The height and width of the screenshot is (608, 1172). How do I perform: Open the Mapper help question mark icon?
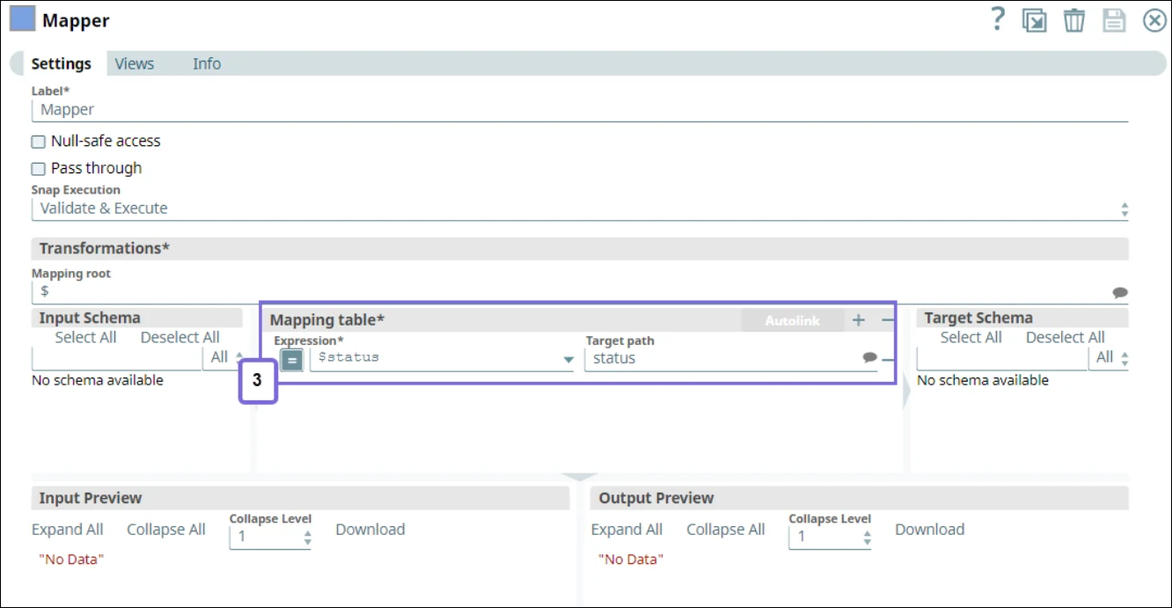[x=997, y=19]
